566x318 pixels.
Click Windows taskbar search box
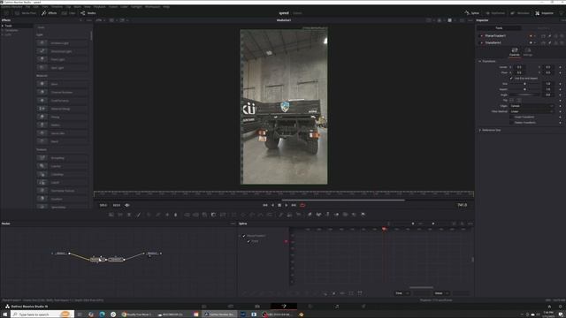42,314
